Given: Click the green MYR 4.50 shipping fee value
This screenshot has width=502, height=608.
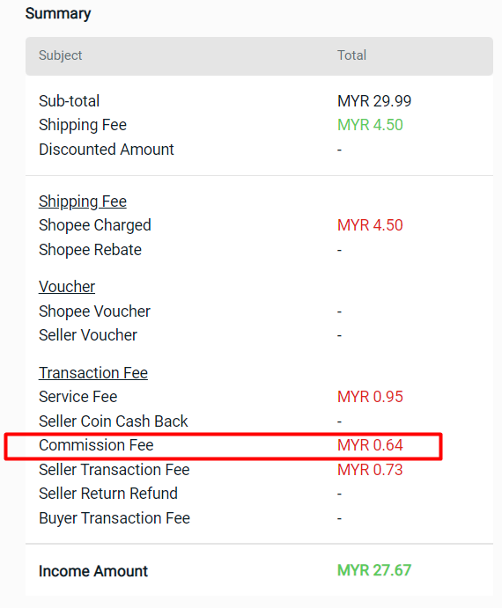Looking at the screenshot, I should pyautogui.click(x=370, y=125).
